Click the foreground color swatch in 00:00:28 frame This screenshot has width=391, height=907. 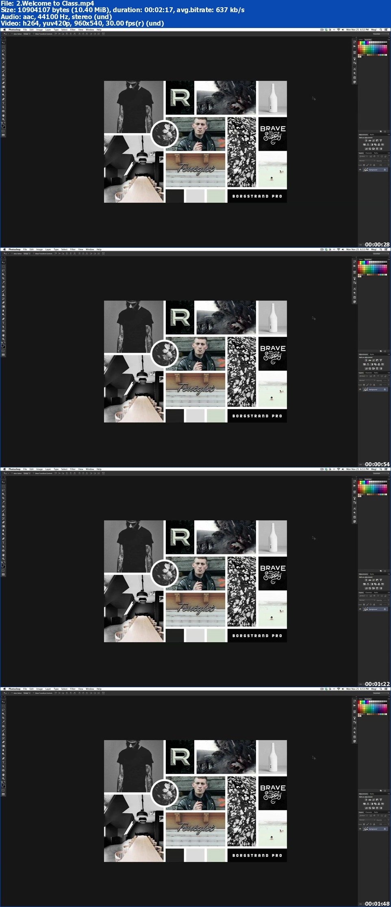click(x=2, y=126)
